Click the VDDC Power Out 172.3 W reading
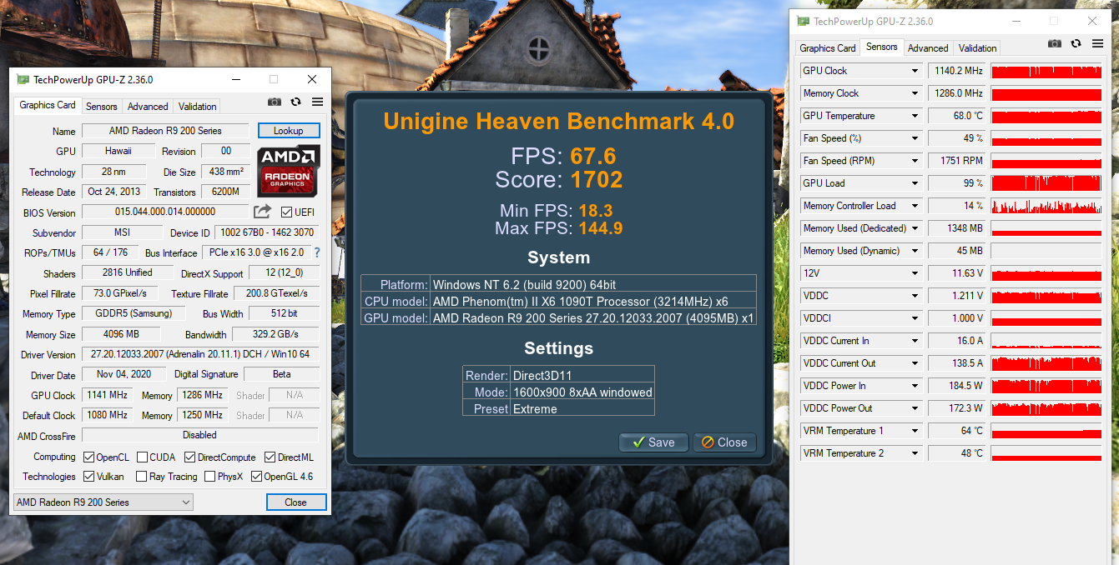This screenshot has height=565, width=1119. (957, 408)
